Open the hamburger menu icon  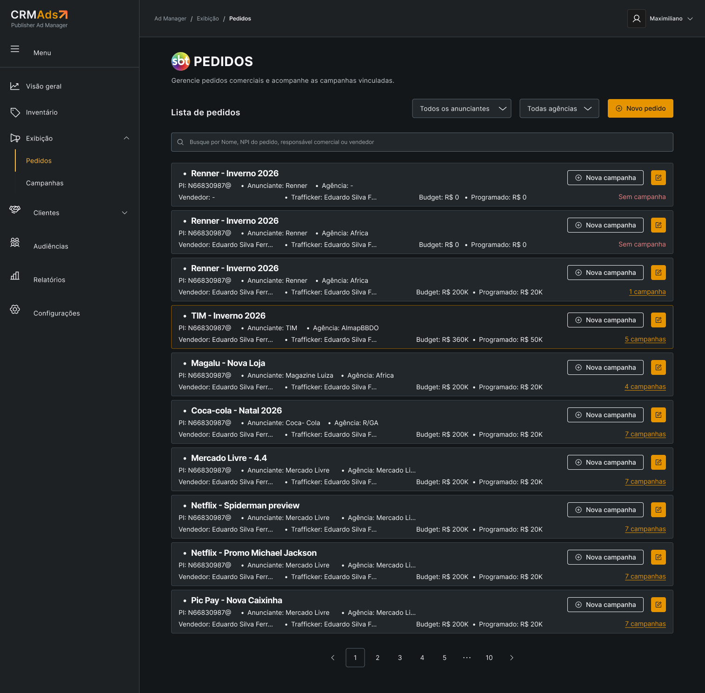(15, 49)
